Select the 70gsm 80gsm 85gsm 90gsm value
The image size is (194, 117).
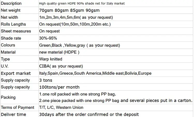69,11
